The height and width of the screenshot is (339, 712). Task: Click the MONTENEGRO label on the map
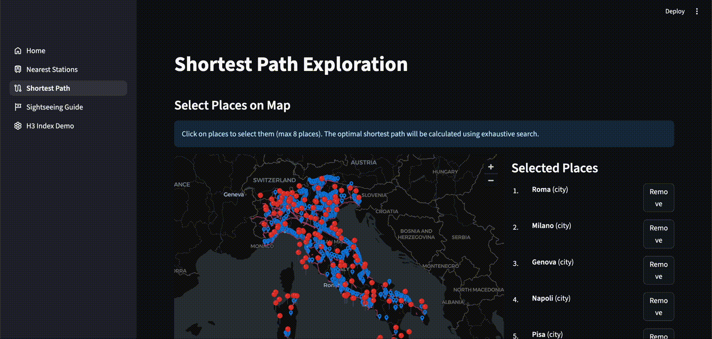(x=440, y=266)
